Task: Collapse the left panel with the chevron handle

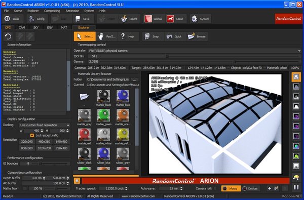Action: coord(68,86)
